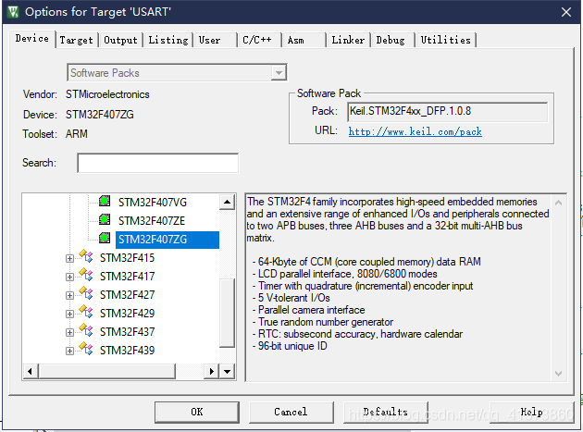Click the Defaults button
583x432 pixels.
click(386, 412)
